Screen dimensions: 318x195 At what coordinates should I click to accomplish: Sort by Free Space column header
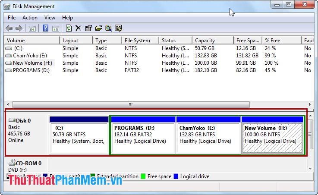point(248,41)
